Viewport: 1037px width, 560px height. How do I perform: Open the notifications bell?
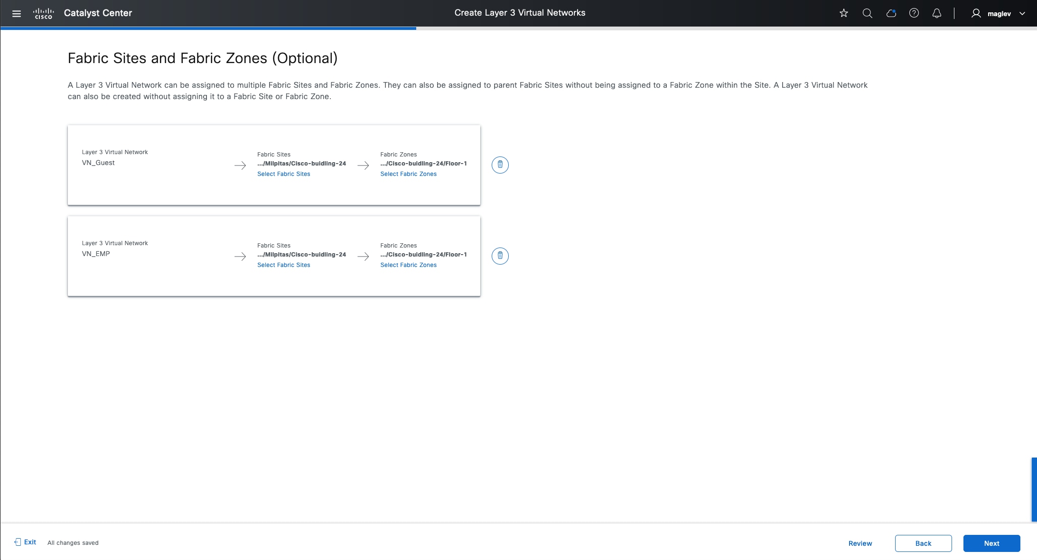pyautogui.click(x=936, y=13)
